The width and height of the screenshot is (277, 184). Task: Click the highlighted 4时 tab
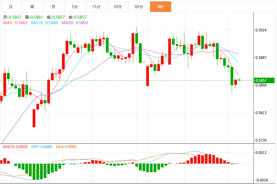(x=161, y=7)
